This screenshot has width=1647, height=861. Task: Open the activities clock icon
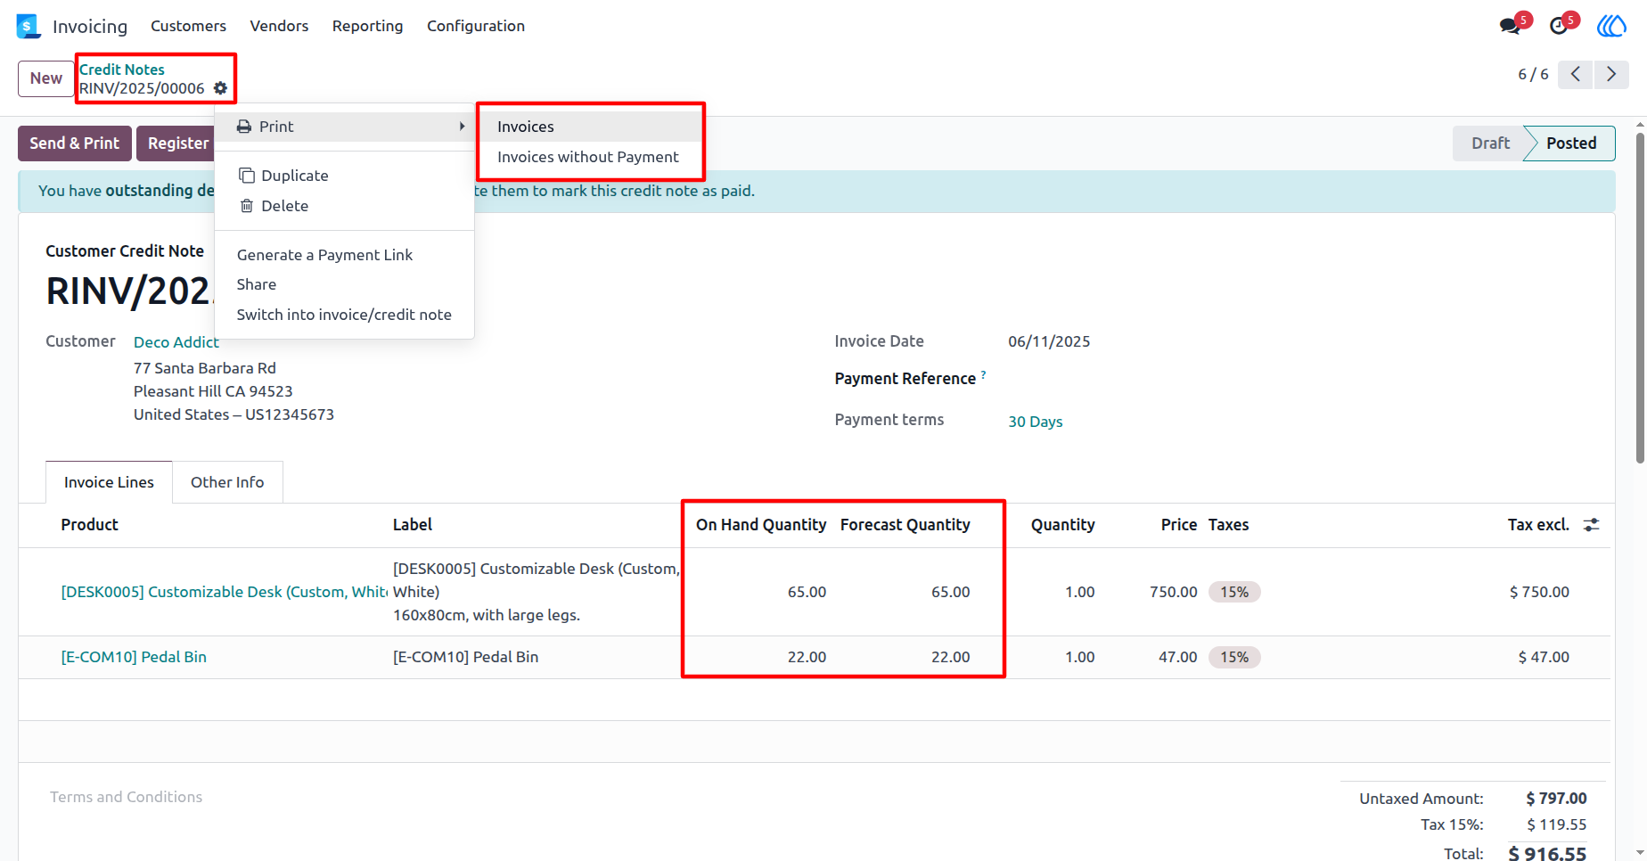click(1559, 26)
